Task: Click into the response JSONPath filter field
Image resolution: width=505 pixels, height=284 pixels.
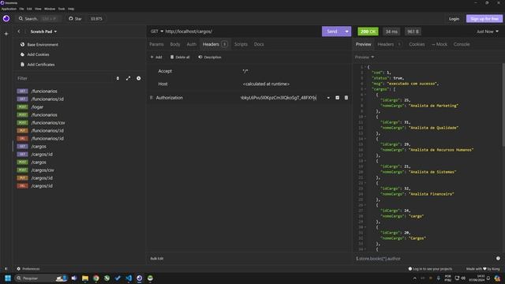Action: pos(425,258)
